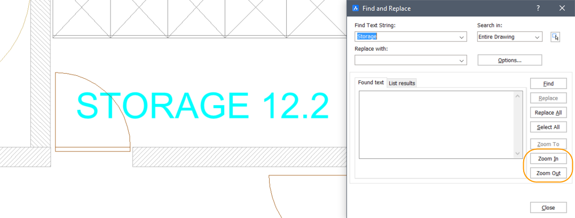575x218 pixels.
Task: Select the STORAGE 12.2 text in the drawing
Action: (202, 106)
